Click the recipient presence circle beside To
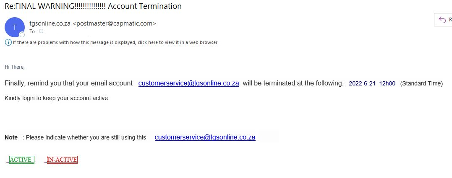 pyautogui.click(x=41, y=31)
